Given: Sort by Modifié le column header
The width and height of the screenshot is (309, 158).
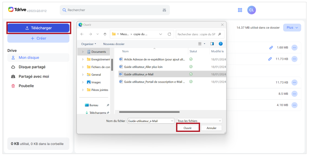Looking at the screenshot, I should (x=217, y=51).
